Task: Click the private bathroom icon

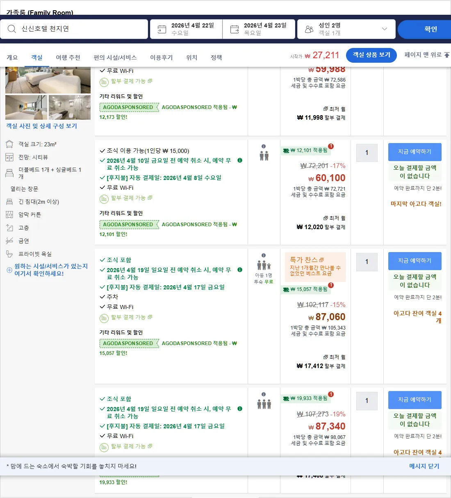Action: [x=9, y=254]
